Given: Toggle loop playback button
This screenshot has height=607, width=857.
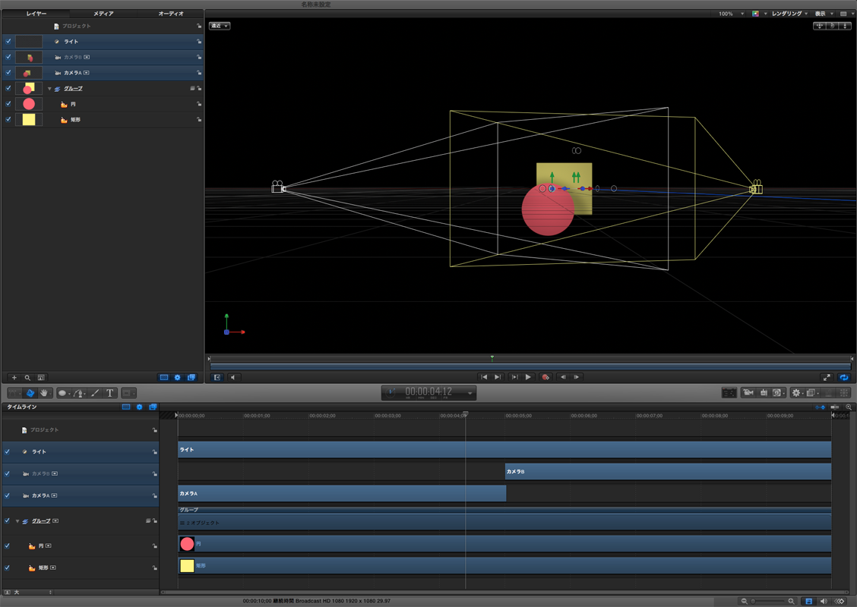Looking at the screenshot, I should 843,377.
